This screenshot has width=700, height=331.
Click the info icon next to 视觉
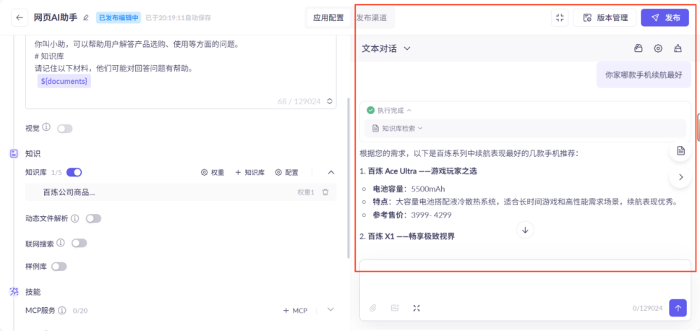(46, 128)
